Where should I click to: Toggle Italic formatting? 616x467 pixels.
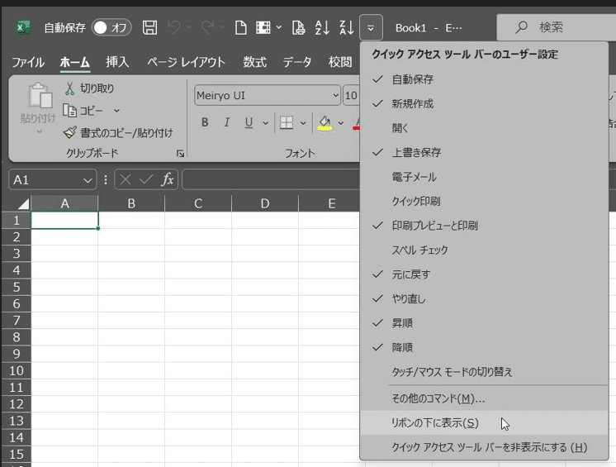click(x=227, y=122)
